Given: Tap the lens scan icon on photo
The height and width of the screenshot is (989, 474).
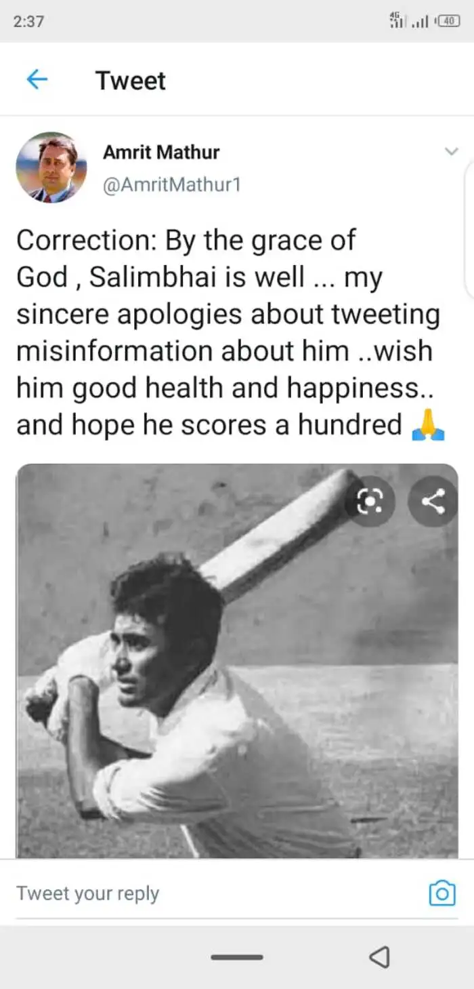Looking at the screenshot, I should [370, 502].
